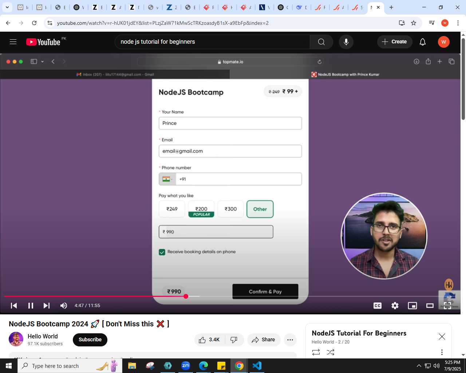The image size is (466, 373).
Task: Click the taskbar search box
Action: 70,366
